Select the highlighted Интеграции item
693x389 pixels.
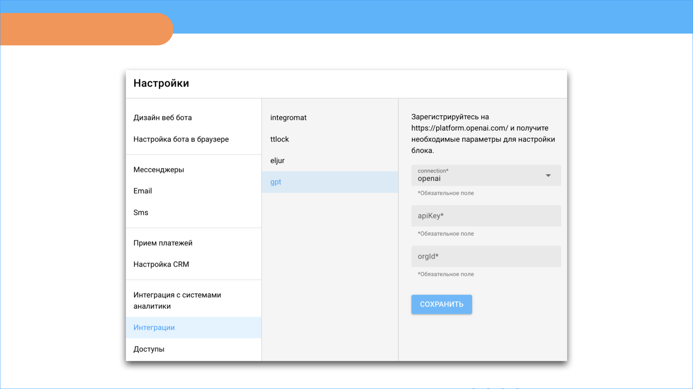pos(193,327)
